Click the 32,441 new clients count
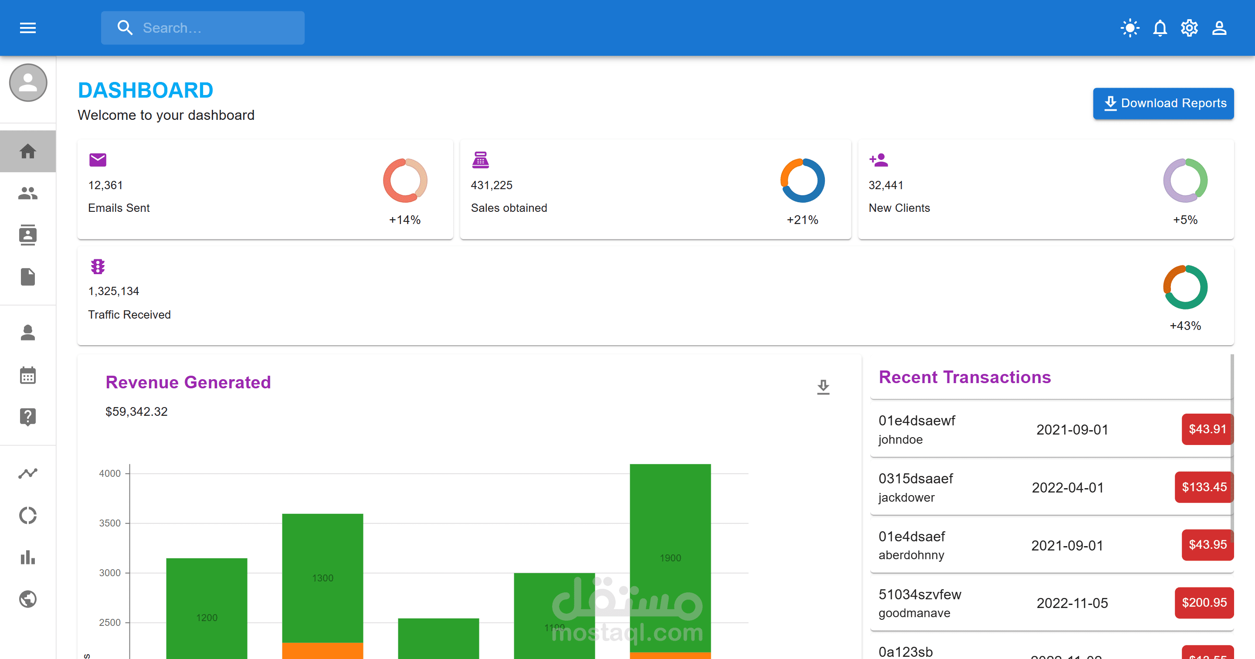The height and width of the screenshot is (659, 1255). tap(886, 185)
